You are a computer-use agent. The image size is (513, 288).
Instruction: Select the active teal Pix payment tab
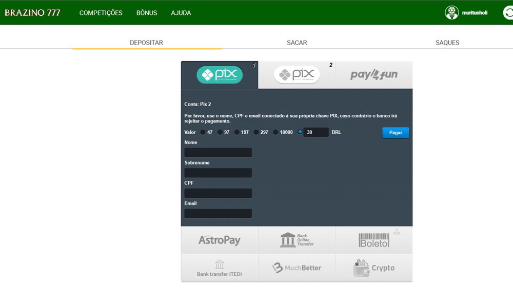220,75
